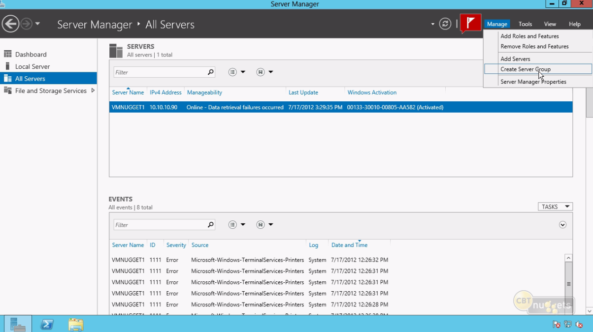
Task: Select Create Server Group entry
Action: (538, 69)
